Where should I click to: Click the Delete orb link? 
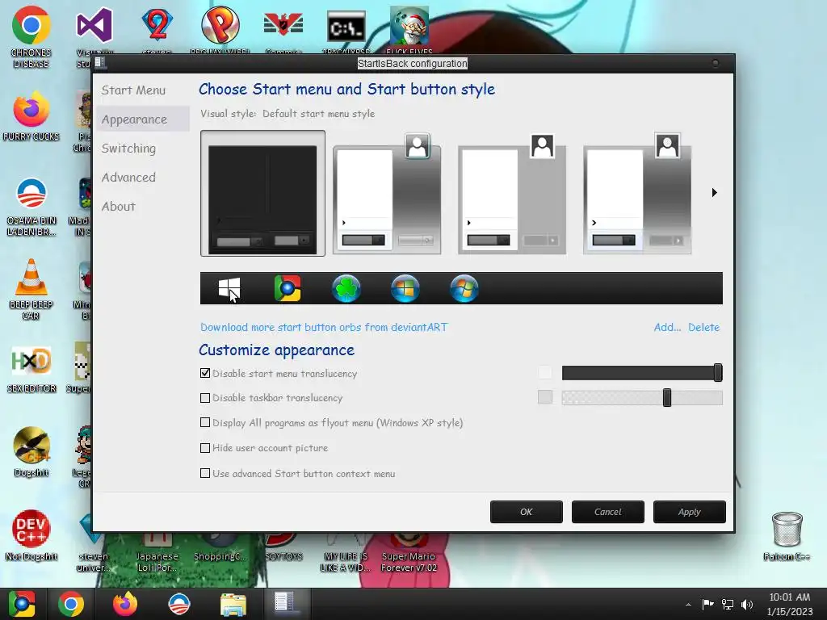703,328
